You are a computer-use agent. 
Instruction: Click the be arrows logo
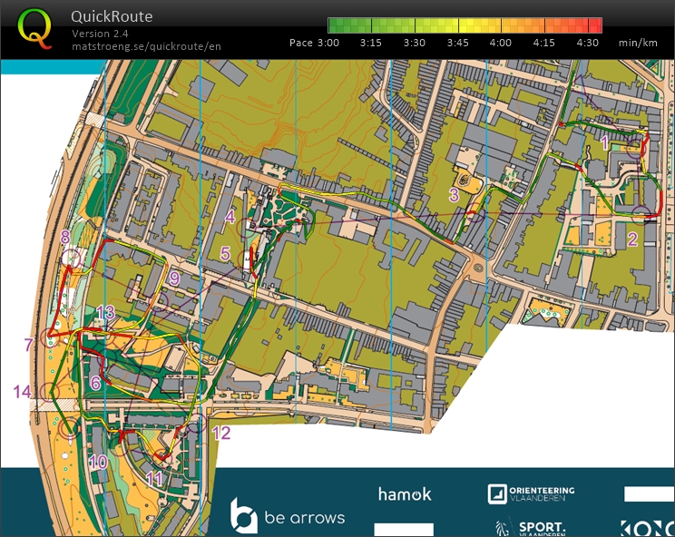point(287,516)
